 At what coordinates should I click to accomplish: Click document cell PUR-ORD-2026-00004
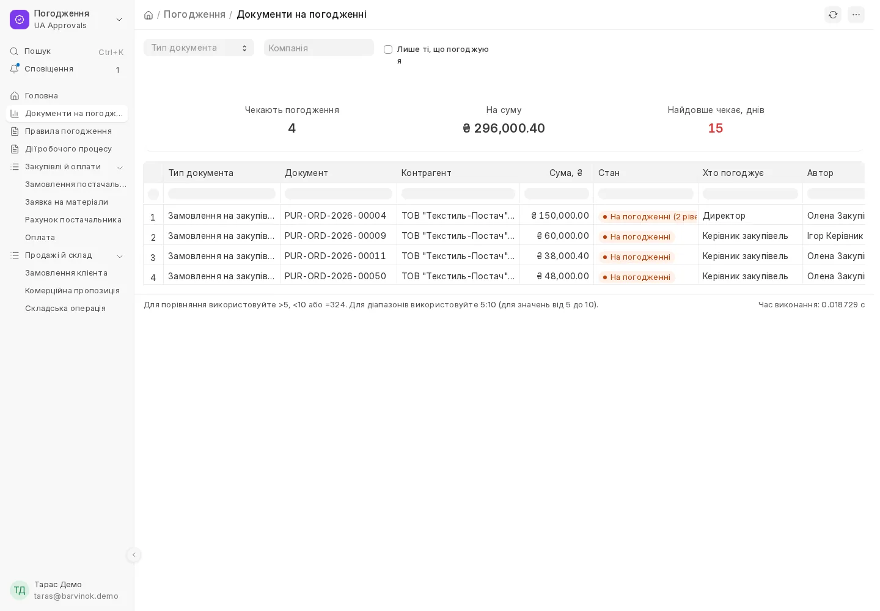coord(335,216)
